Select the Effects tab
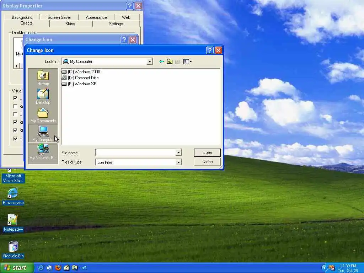 [x=26, y=23]
